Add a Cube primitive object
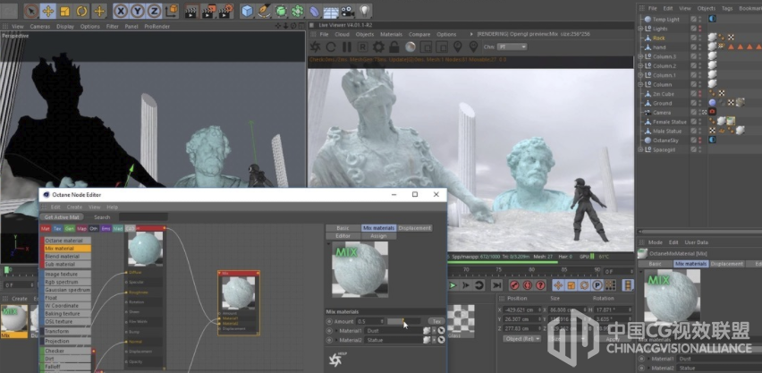Screen dimensions: 762x373 click(248, 11)
